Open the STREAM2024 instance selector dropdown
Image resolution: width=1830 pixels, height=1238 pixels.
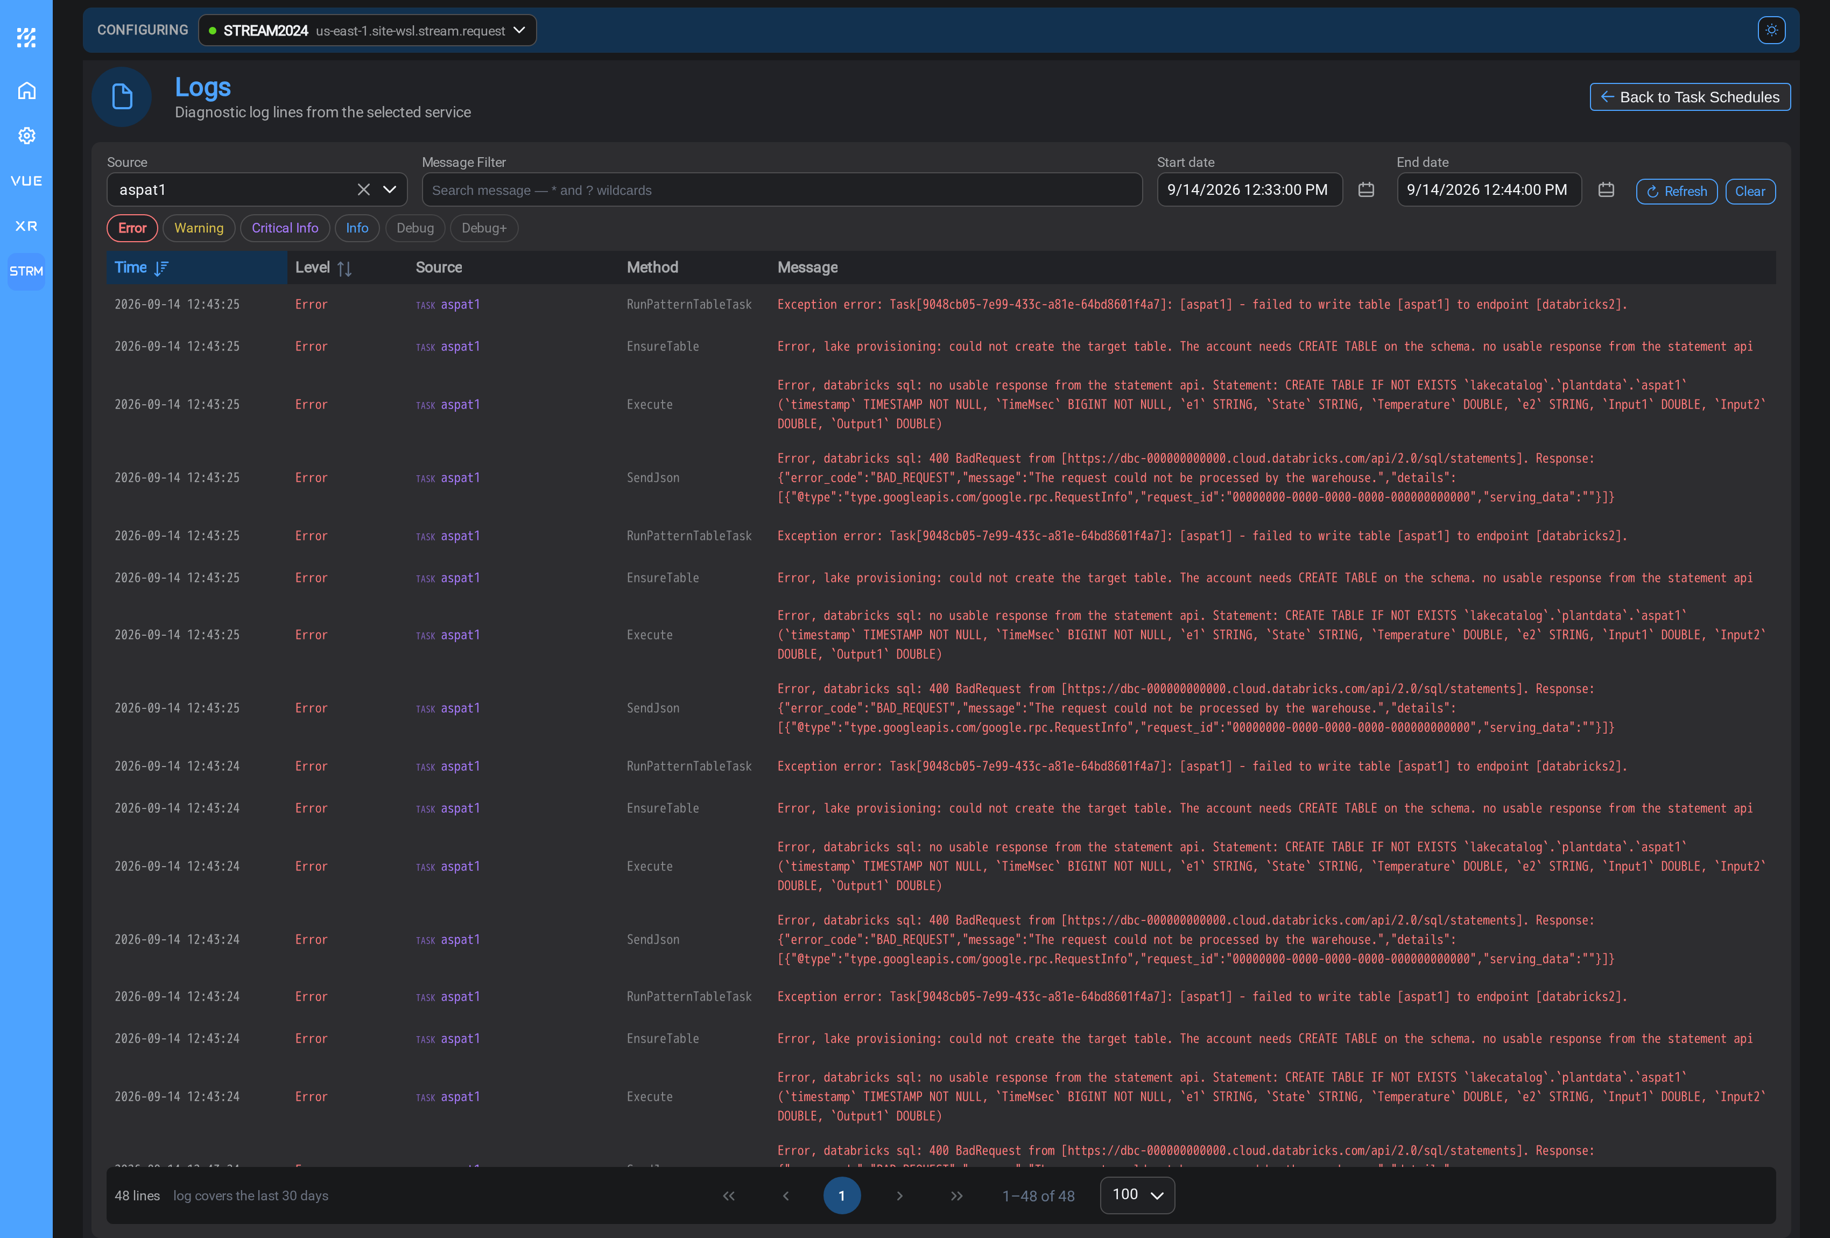pyautogui.click(x=367, y=30)
